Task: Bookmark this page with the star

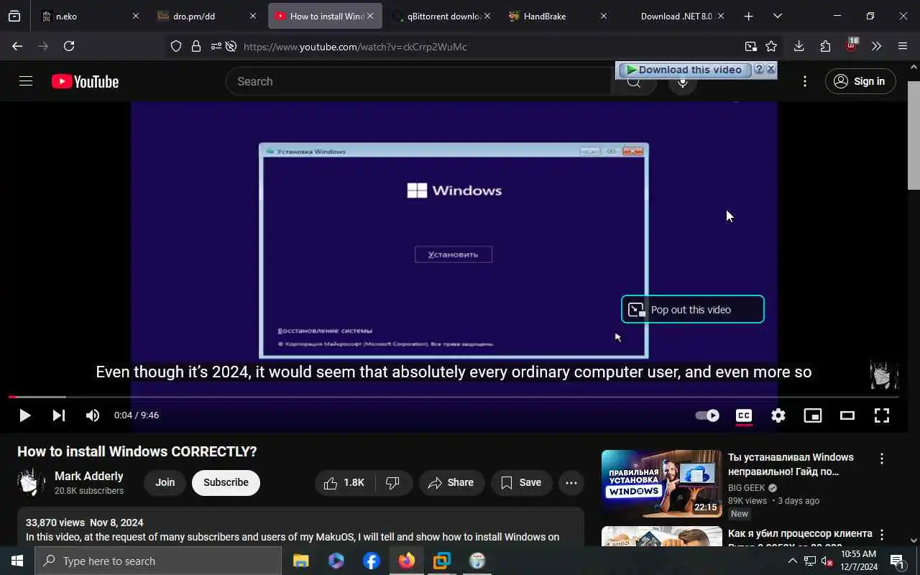Action: pos(771,47)
